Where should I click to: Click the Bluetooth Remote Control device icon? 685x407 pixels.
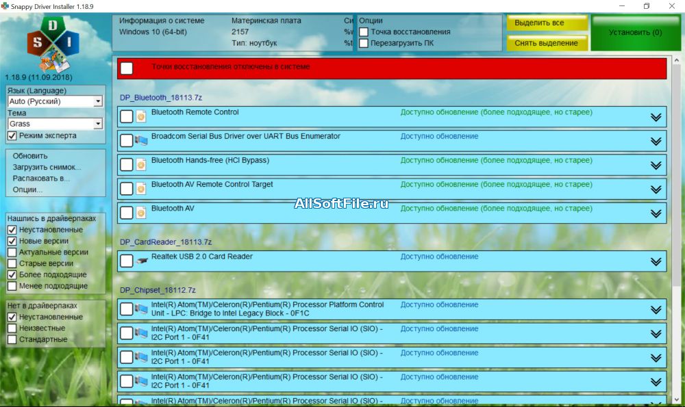pyautogui.click(x=140, y=116)
